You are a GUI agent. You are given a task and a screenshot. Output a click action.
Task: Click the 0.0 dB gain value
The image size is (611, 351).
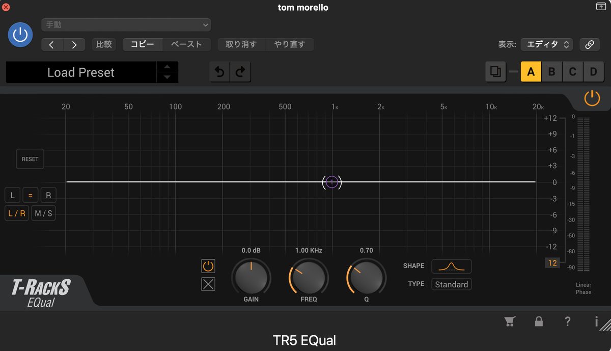coord(251,250)
